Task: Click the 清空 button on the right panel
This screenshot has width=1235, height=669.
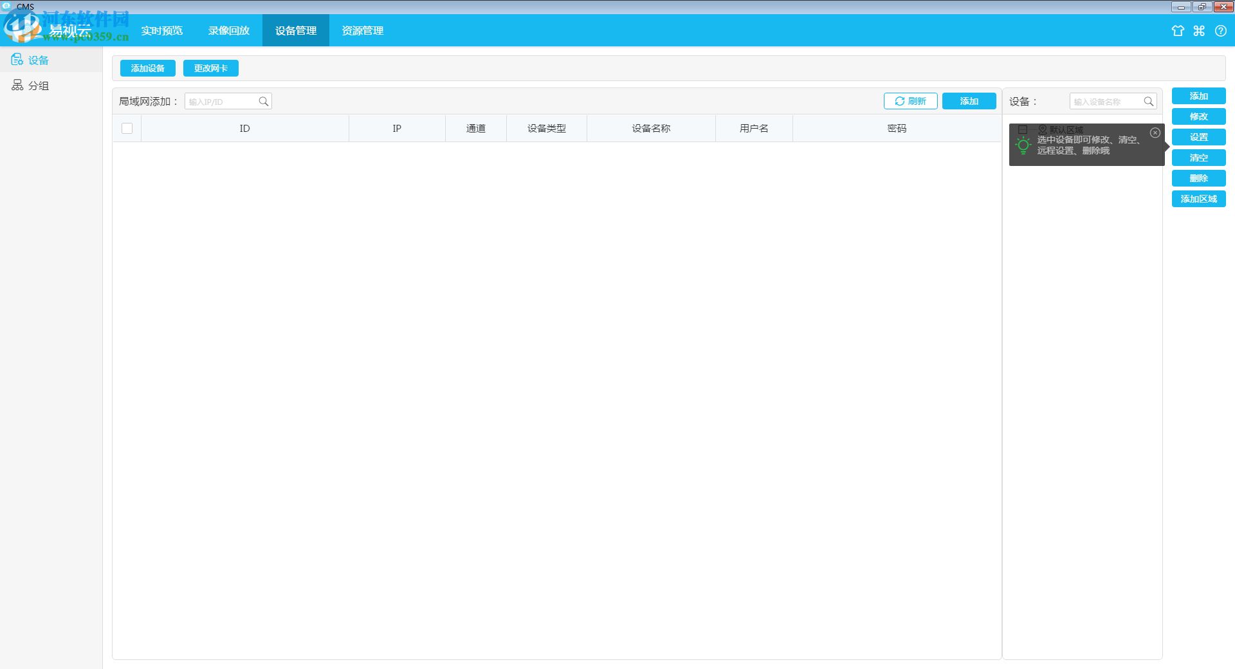Action: point(1198,158)
